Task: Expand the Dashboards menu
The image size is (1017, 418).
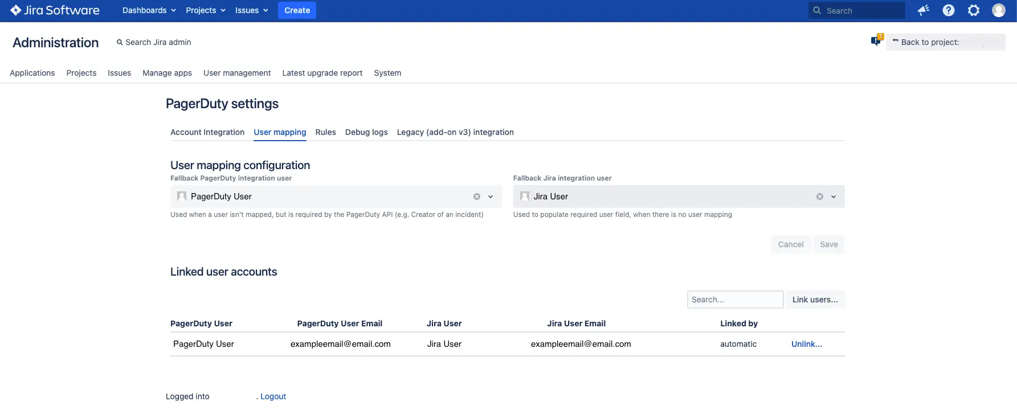Action: [149, 10]
